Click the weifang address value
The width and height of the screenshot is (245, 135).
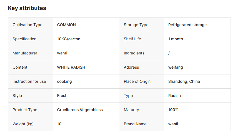pos(176,67)
